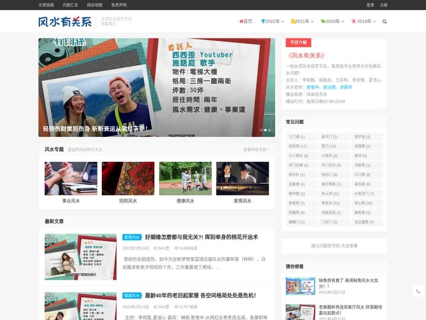Click feng shui teacher 谢沅瑾 link
Image resolution: width=426 pixels, height=320 pixels.
tap(329, 87)
